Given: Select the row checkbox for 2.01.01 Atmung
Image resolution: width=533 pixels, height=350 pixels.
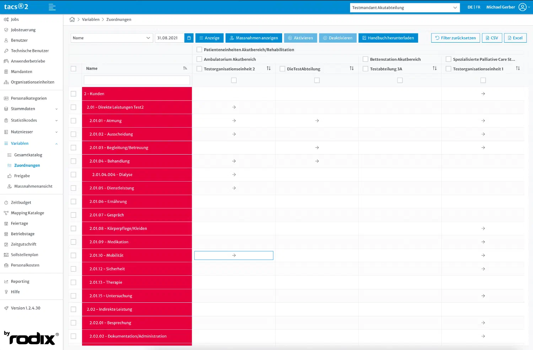Looking at the screenshot, I should 74,120.
